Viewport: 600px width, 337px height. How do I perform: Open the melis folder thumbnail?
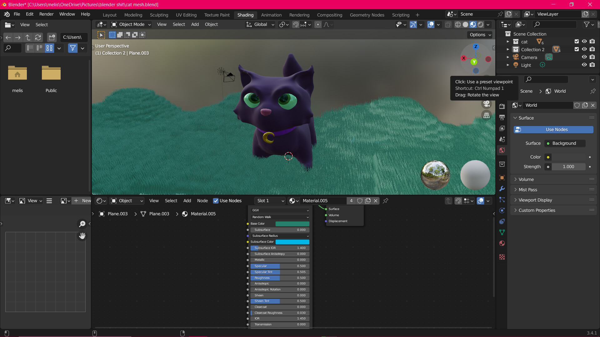(x=17, y=73)
